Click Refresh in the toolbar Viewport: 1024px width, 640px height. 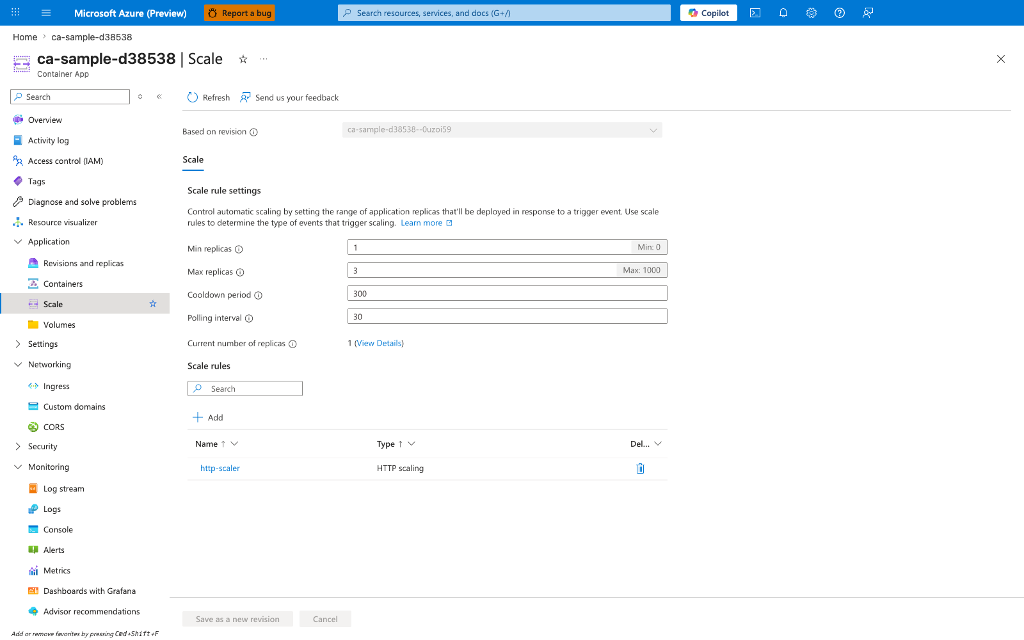209,97
